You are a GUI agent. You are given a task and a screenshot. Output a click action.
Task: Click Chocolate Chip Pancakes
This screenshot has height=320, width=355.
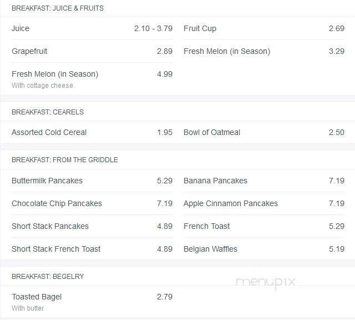coord(92,203)
